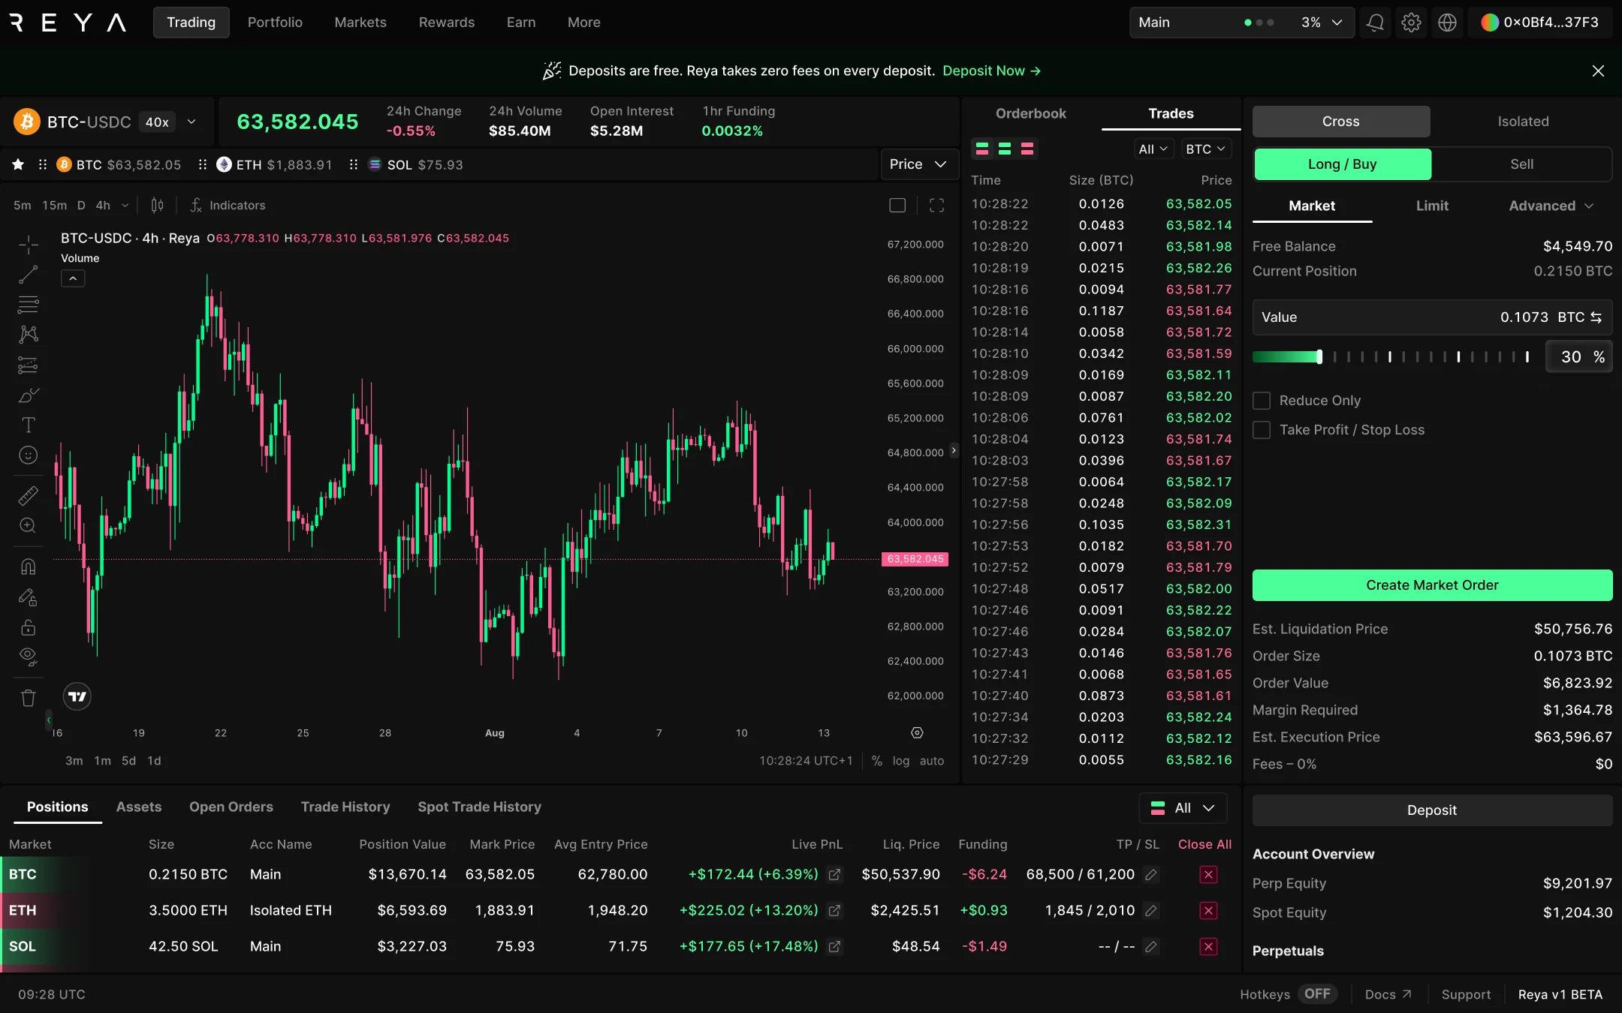The image size is (1622, 1013).
Task: Open the settings gear icon
Action: [1411, 23]
